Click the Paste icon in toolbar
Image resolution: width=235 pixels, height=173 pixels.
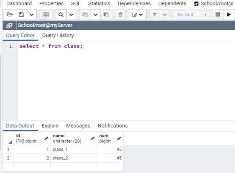[106, 15]
